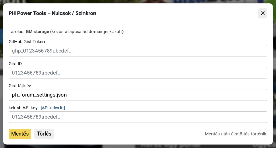Click the GitHub Gist Token input field
Viewport: 276px width, 148px height.
tap(138, 51)
